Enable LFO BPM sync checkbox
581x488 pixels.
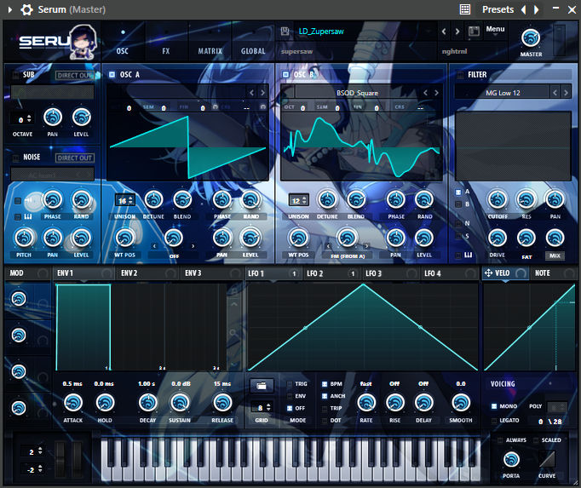(325, 384)
